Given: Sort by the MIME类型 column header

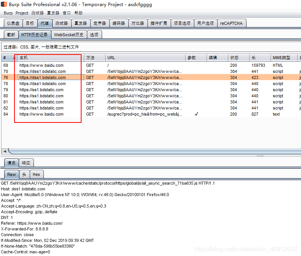Looking at the screenshot, I should [x=283, y=58].
